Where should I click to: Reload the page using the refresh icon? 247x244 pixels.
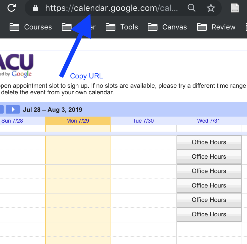click(11, 8)
